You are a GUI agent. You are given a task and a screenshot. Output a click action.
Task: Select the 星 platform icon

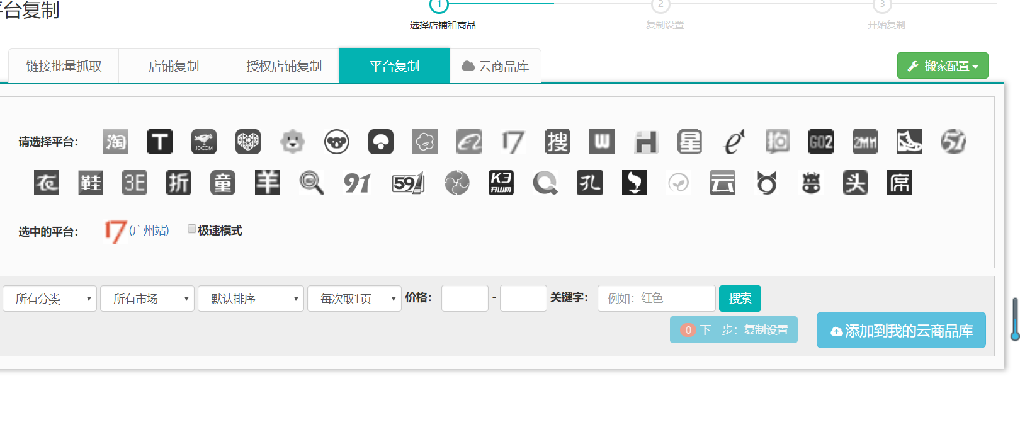point(690,142)
